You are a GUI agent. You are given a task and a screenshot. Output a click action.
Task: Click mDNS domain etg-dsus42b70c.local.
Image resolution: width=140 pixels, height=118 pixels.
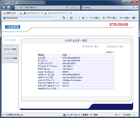(72, 78)
